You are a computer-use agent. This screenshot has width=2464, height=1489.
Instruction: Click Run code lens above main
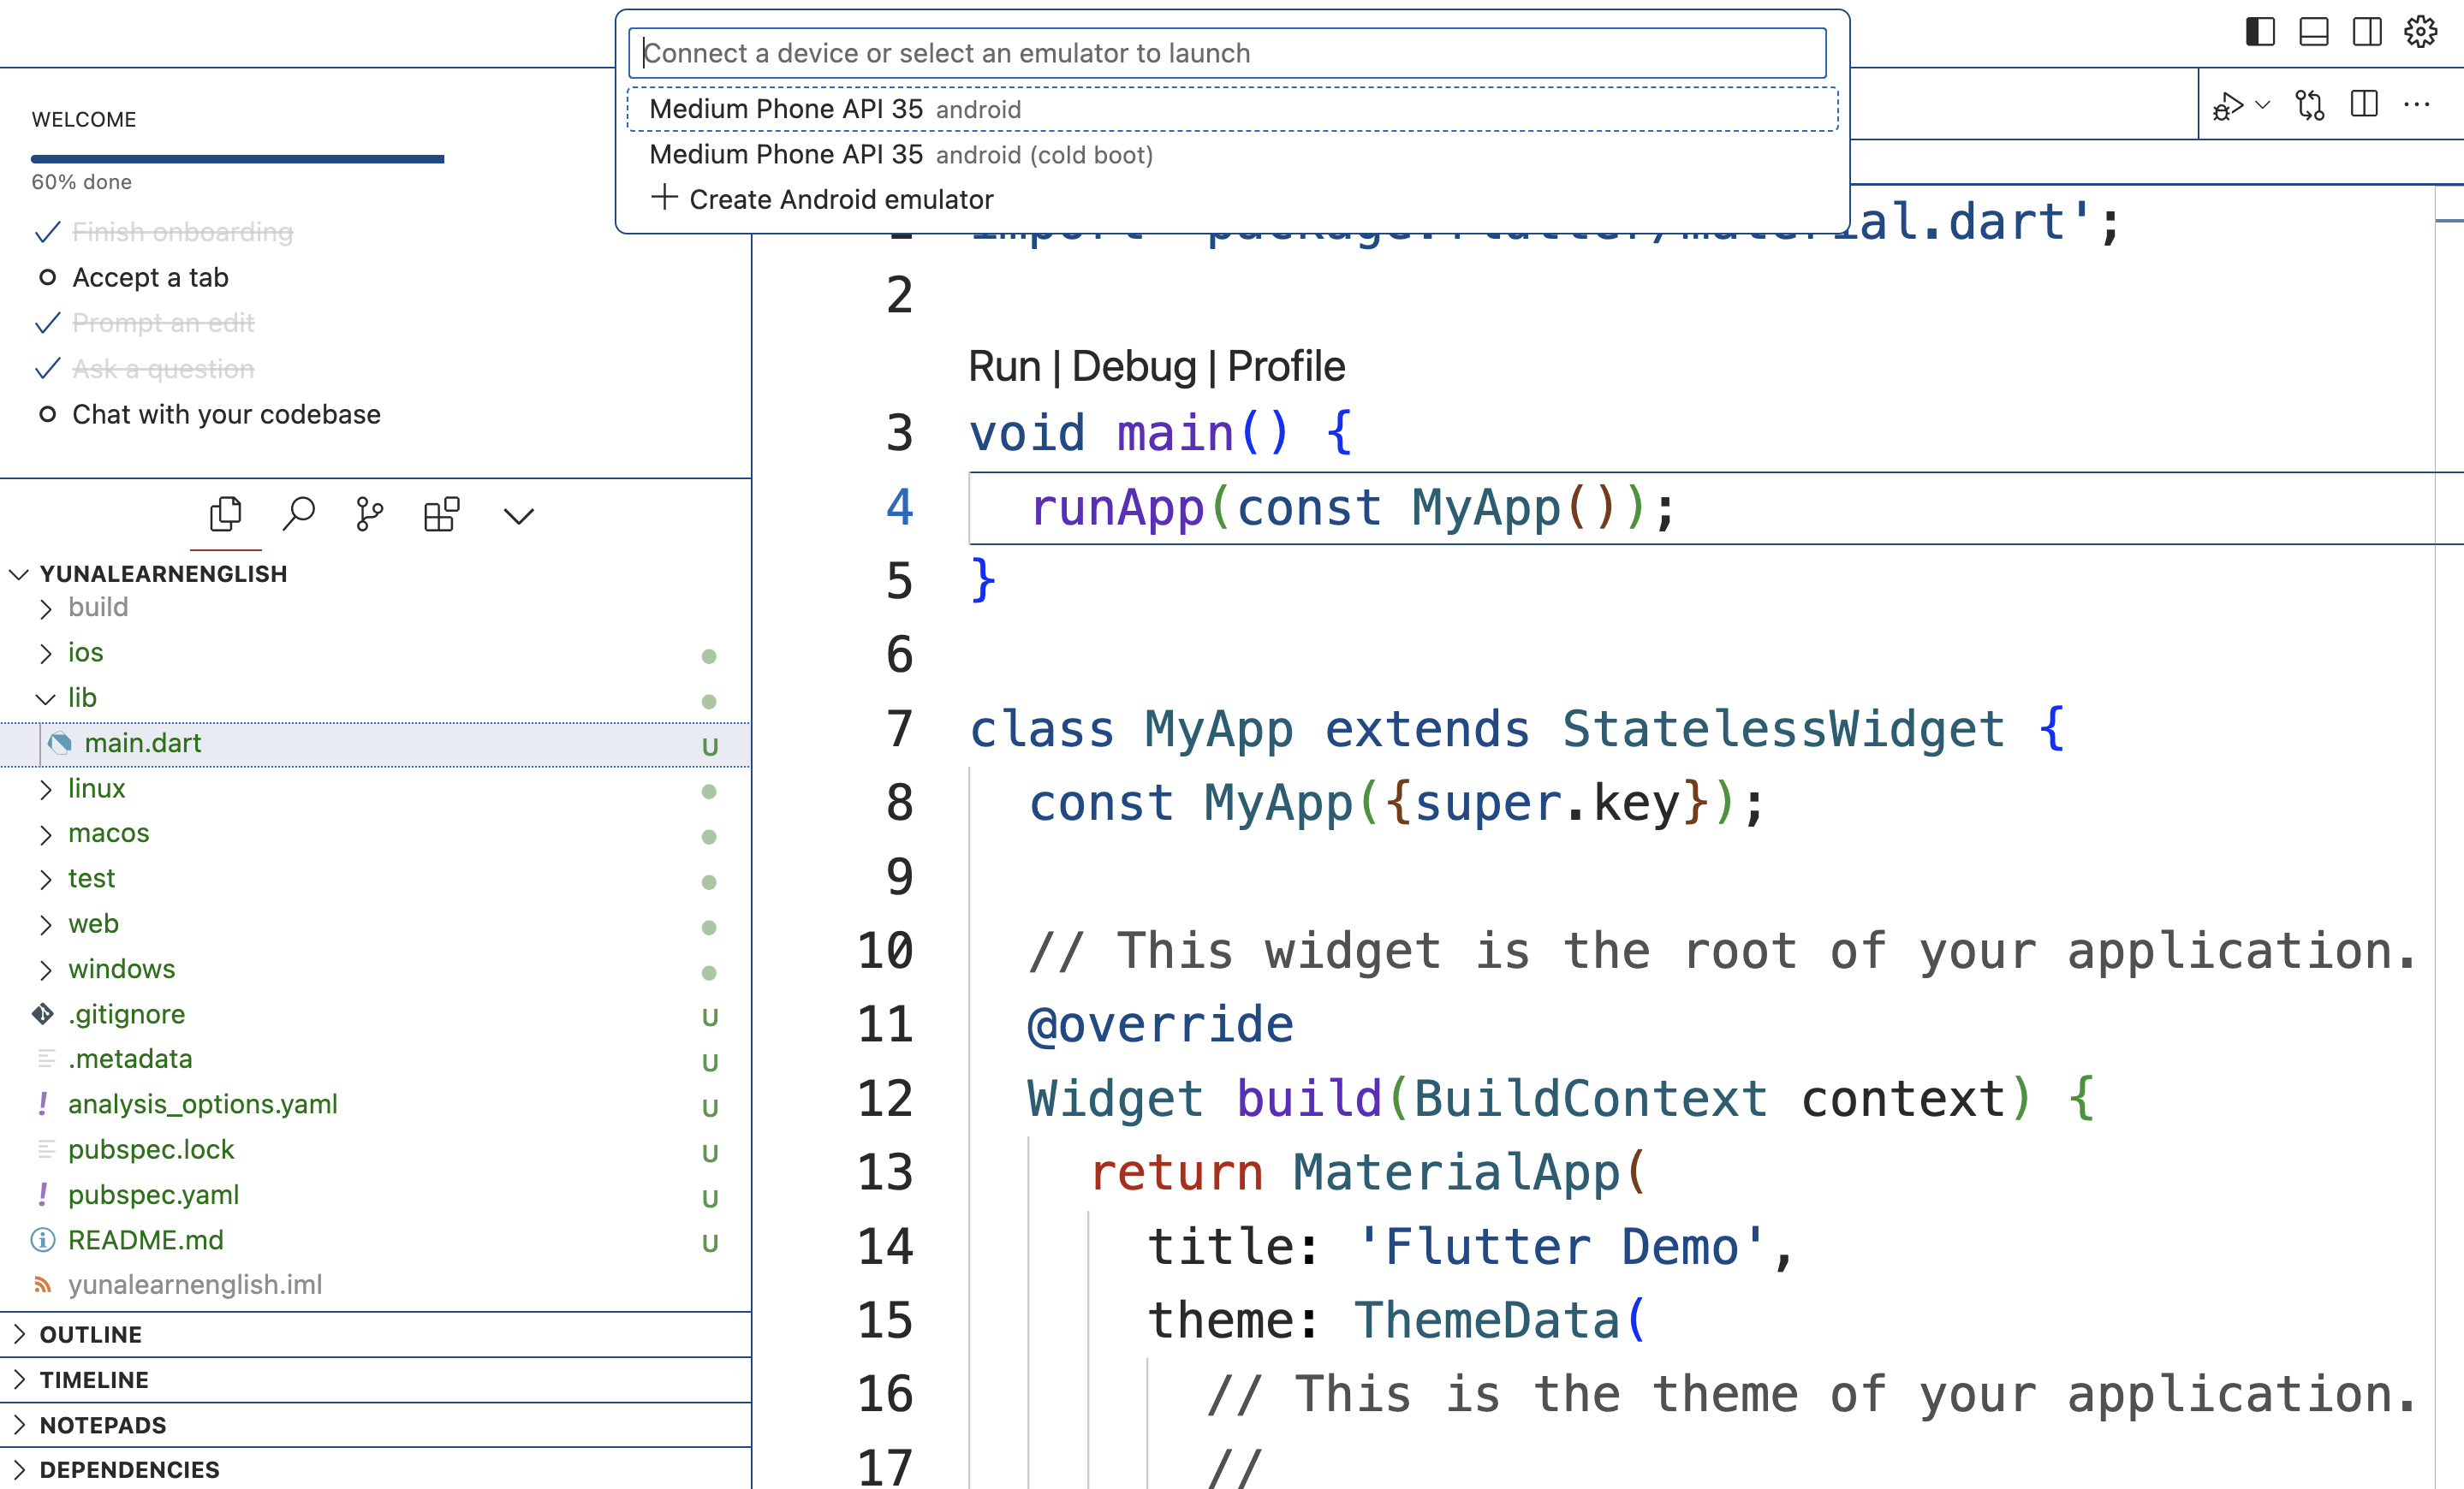[1004, 367]
